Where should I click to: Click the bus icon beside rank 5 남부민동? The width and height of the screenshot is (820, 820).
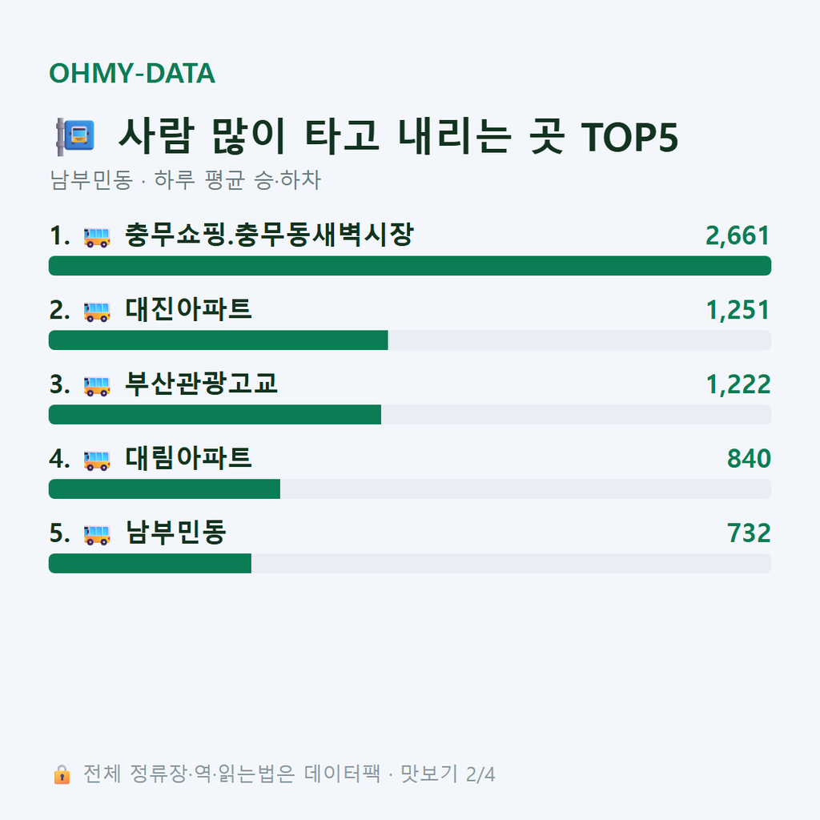(x=97, y=534)
